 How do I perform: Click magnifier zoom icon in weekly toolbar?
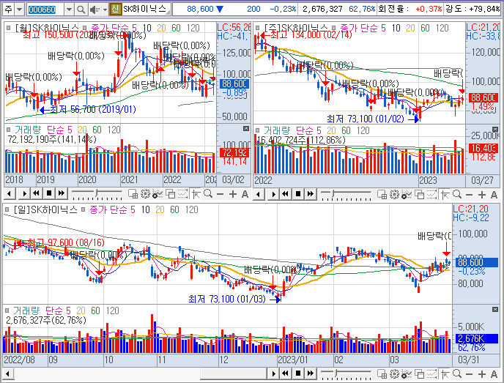click(x=457, y=194)
